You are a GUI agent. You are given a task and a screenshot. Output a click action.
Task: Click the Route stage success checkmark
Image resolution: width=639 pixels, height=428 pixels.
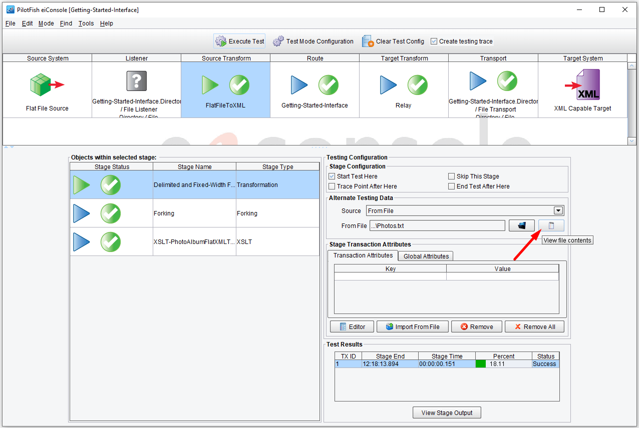pos(329,85)
